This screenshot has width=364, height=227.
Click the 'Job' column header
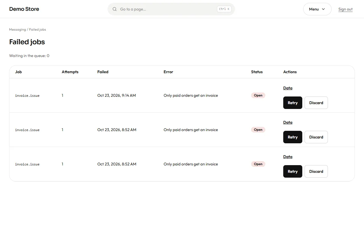(x=18, y=72)
